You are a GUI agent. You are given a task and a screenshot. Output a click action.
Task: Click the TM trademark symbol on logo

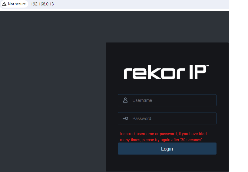click(207, 66)
